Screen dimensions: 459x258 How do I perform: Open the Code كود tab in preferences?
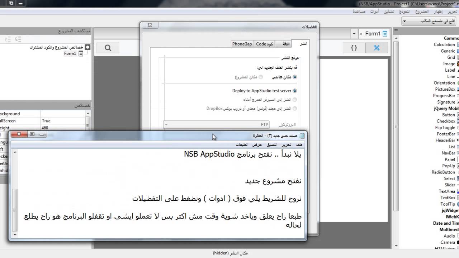[x=264, y=44]
